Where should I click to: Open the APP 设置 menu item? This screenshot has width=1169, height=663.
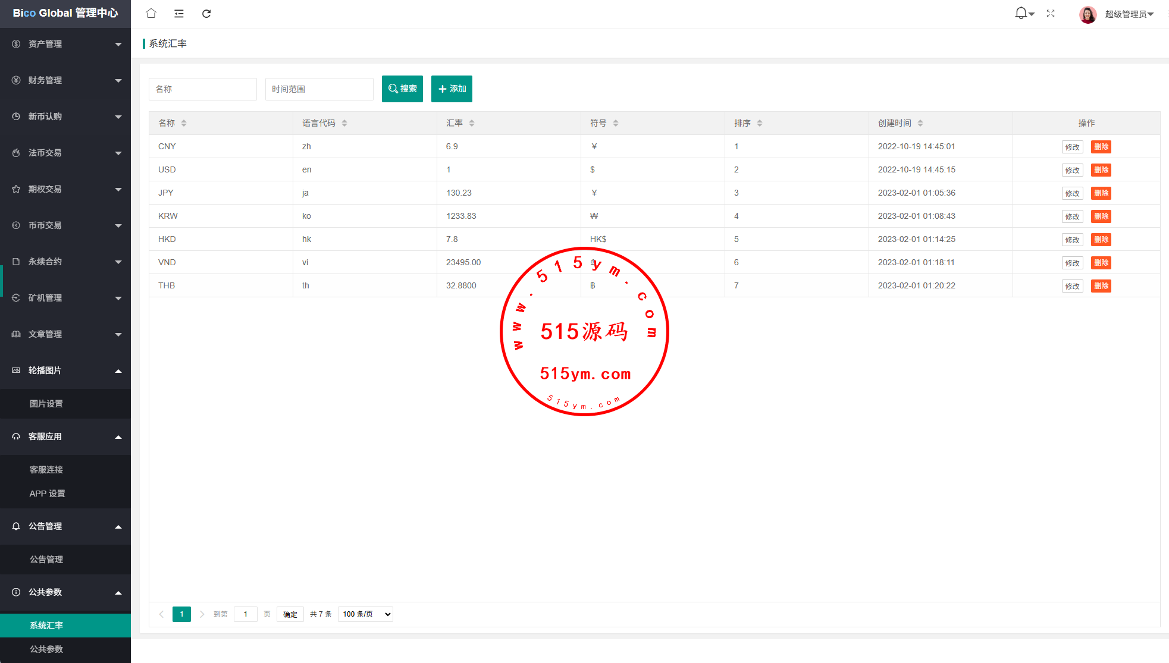(48, 494)
